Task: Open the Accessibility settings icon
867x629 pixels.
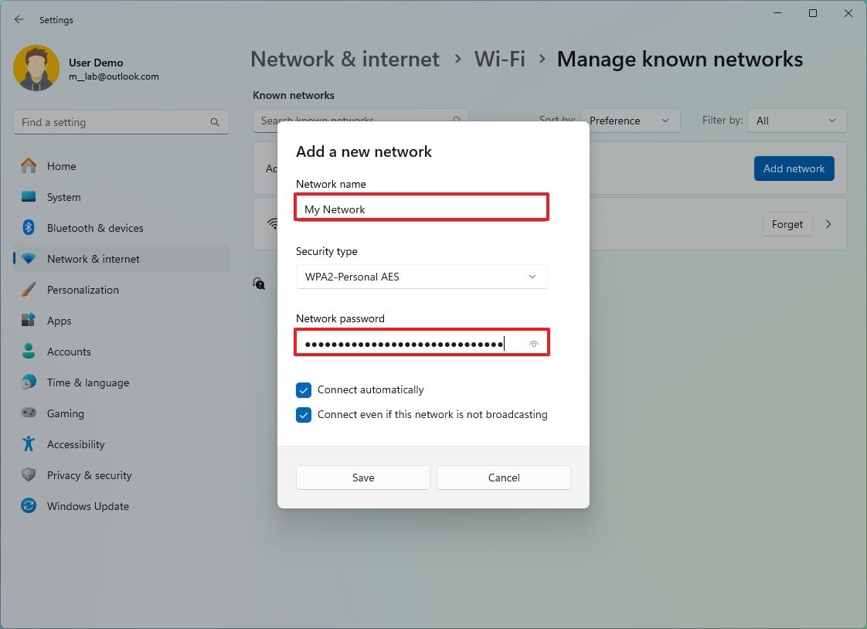Action: click(x=28, y=444)
